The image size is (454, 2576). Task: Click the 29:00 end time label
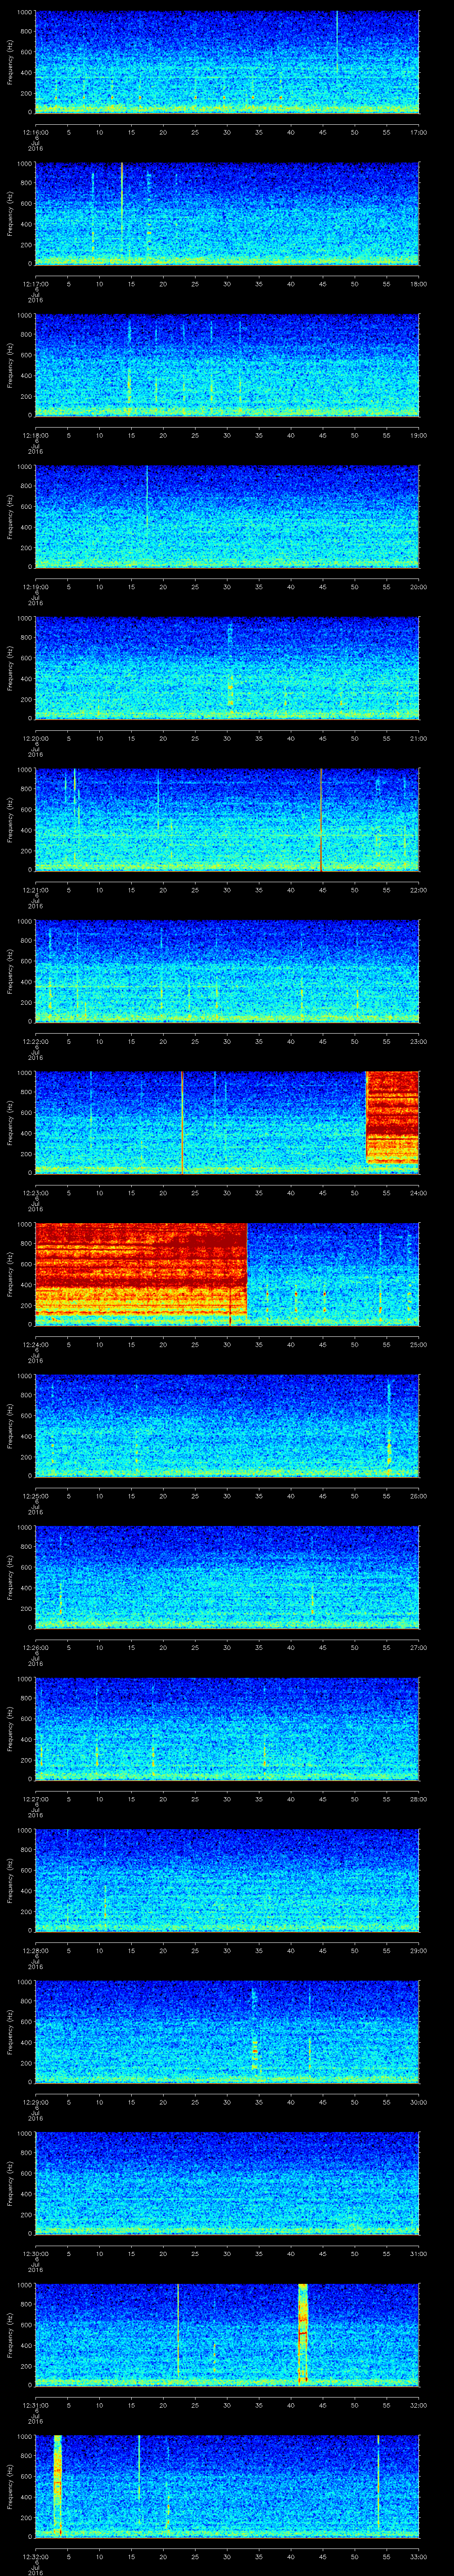pyautogui.click(x=418, y=1950)
